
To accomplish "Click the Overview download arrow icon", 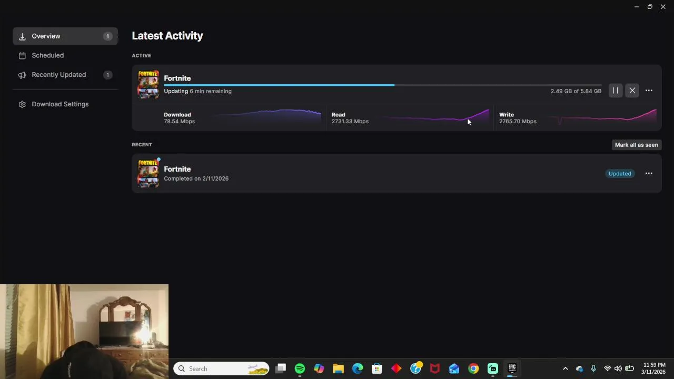I will pyautogui.click(x=22, y=36).
